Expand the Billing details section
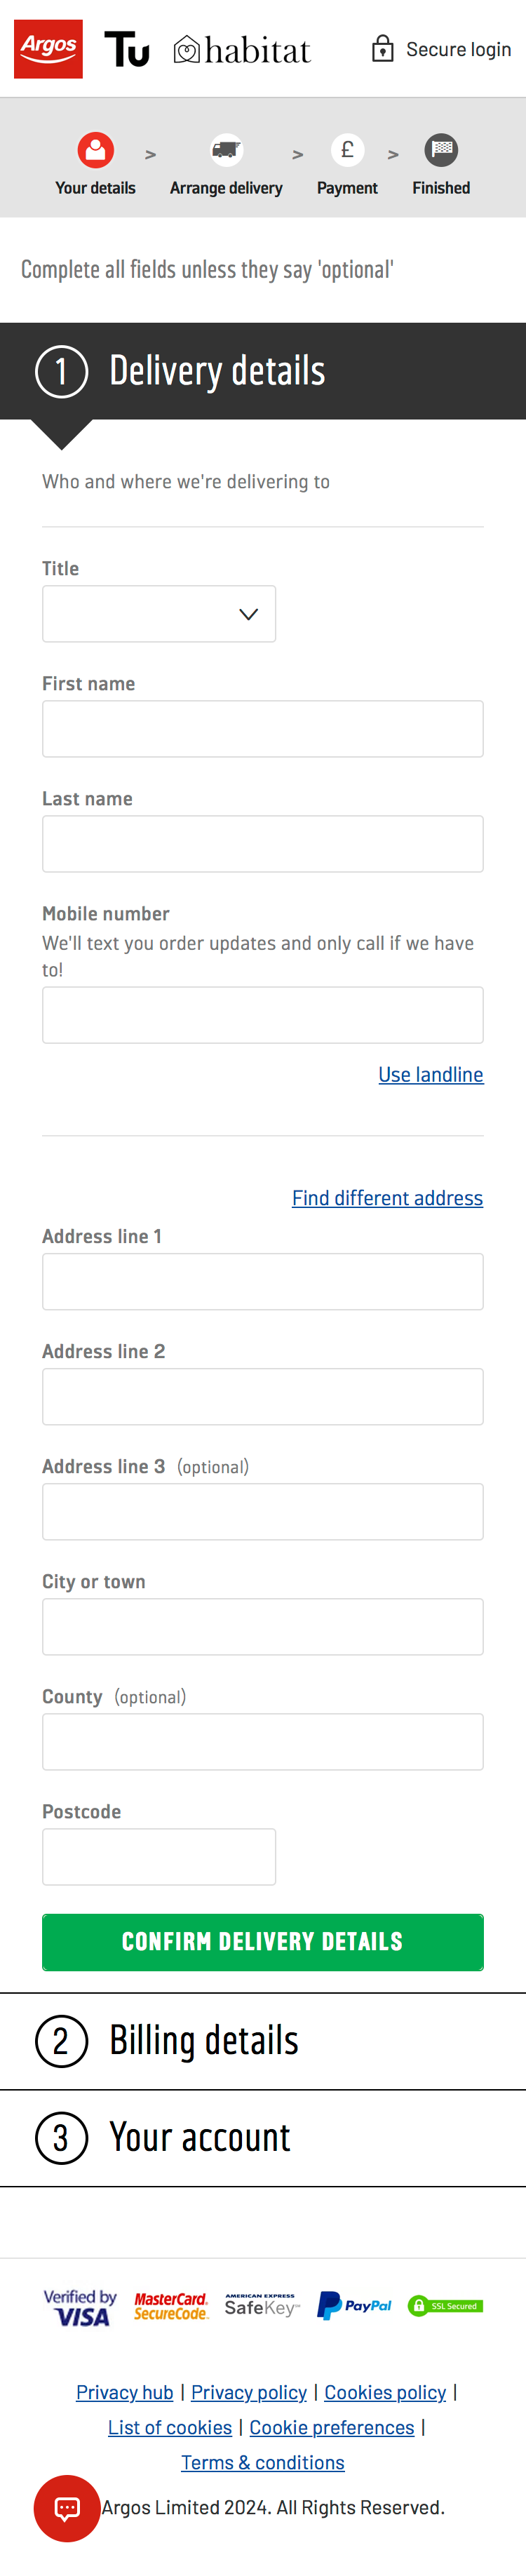The height and width of the screenshot is (2576, 526). [203, 2040]
